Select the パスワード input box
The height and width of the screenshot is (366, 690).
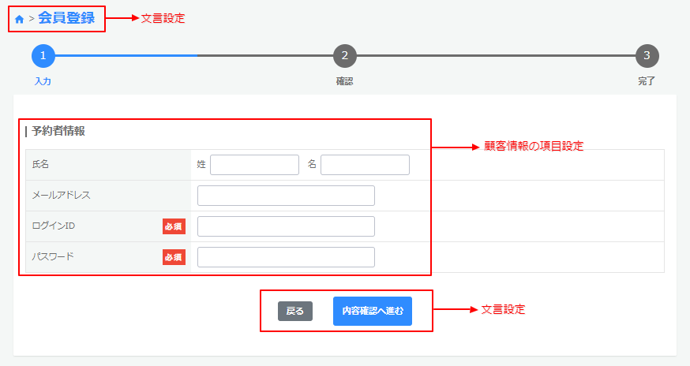point(286,257)
